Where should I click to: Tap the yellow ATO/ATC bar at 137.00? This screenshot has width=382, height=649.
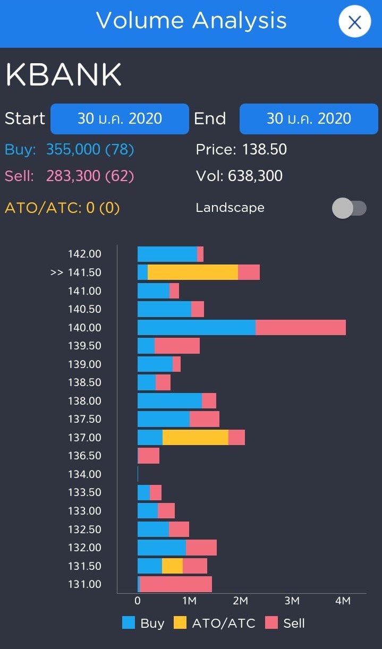[195, 438]
